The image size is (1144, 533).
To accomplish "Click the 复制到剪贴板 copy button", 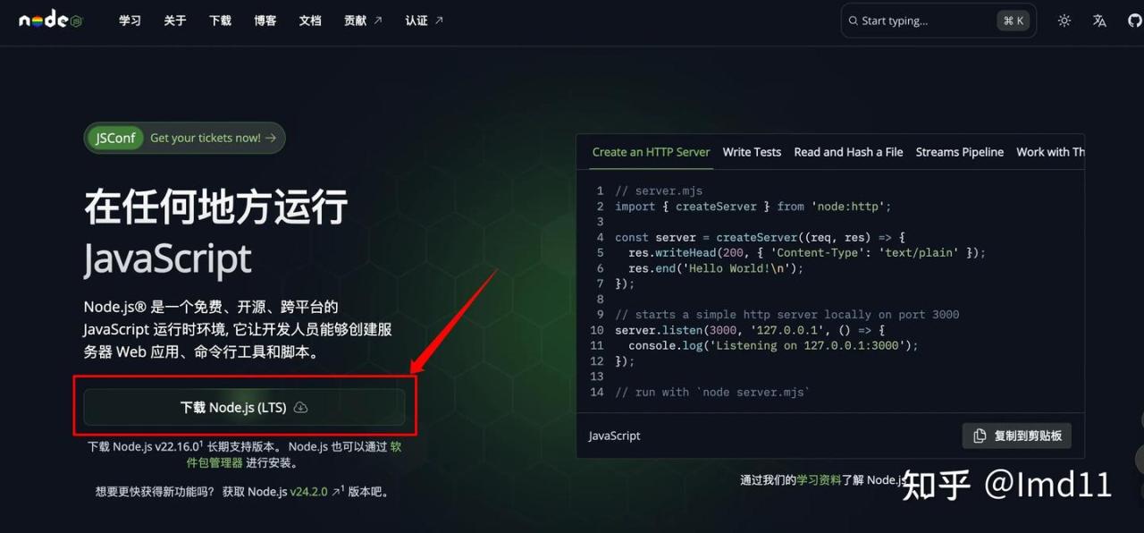I will click(1017, 436).
